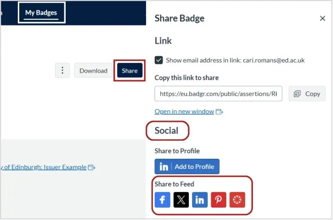Share badge to Facebook feed
This screenshot has height=220, width=333.
click(x=162, y=200)
